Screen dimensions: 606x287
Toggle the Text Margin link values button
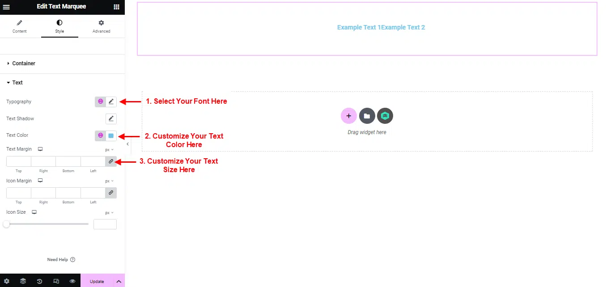[x=111, y=161]
